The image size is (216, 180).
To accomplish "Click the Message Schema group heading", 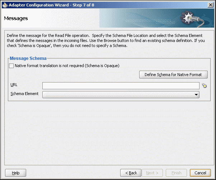I will point(28,58).
